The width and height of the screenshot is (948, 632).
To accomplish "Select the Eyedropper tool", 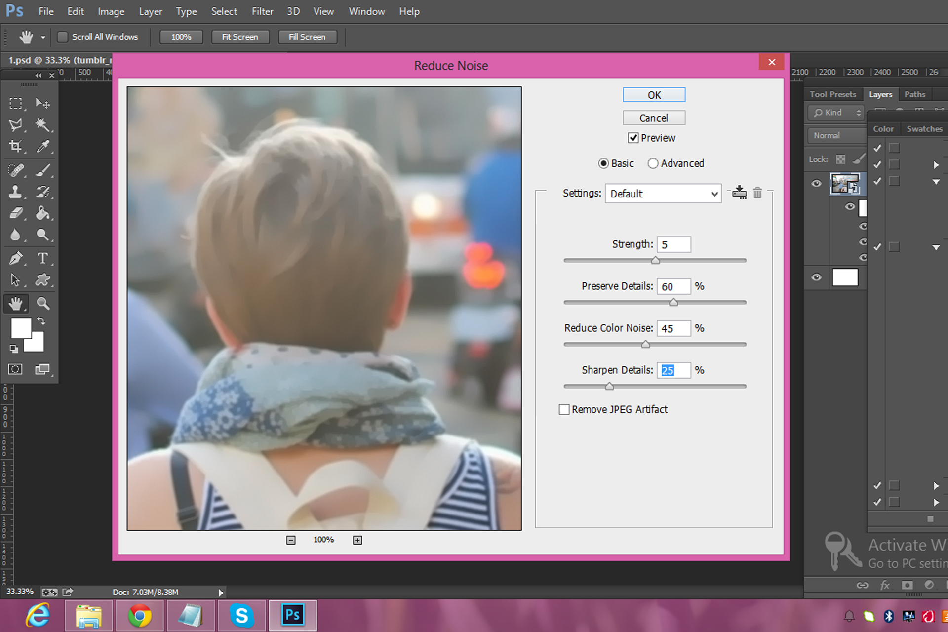I will (43, 146).
